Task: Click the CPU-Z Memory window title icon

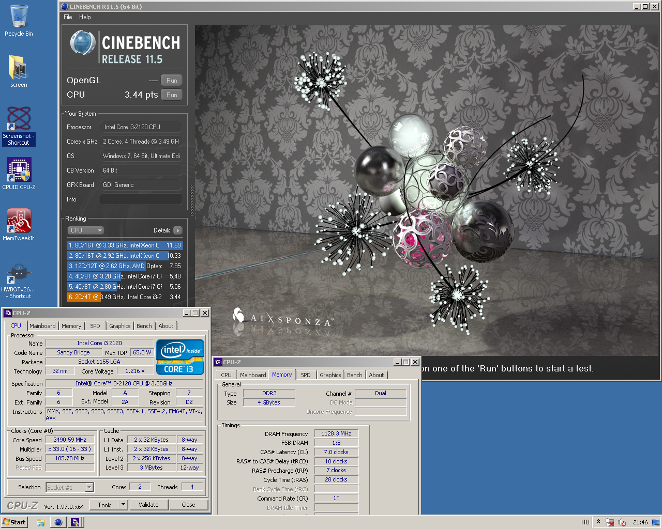Action: click(218, 362)
